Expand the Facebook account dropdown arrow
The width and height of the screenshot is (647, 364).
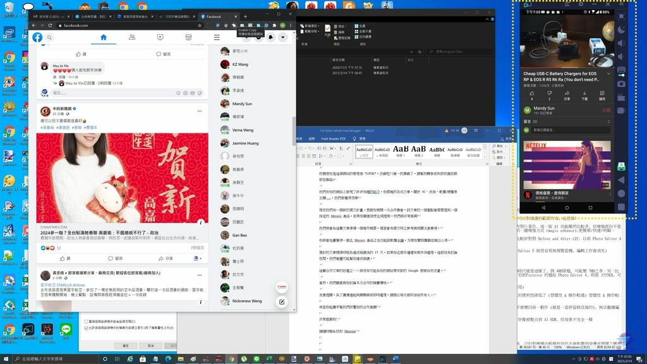click(282, 37)
